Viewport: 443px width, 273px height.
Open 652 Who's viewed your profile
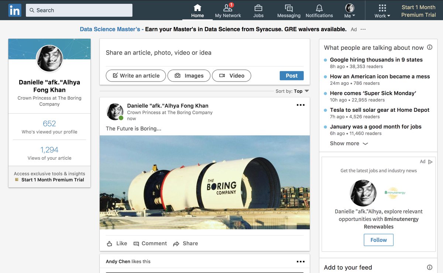tap(49, 127)
